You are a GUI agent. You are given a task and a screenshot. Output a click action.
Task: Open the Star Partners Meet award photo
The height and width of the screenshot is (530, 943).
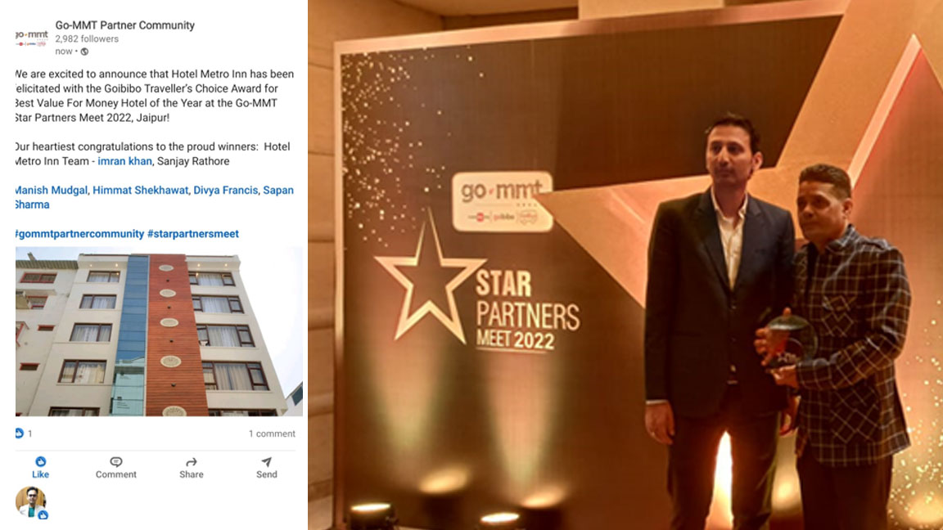625,265
